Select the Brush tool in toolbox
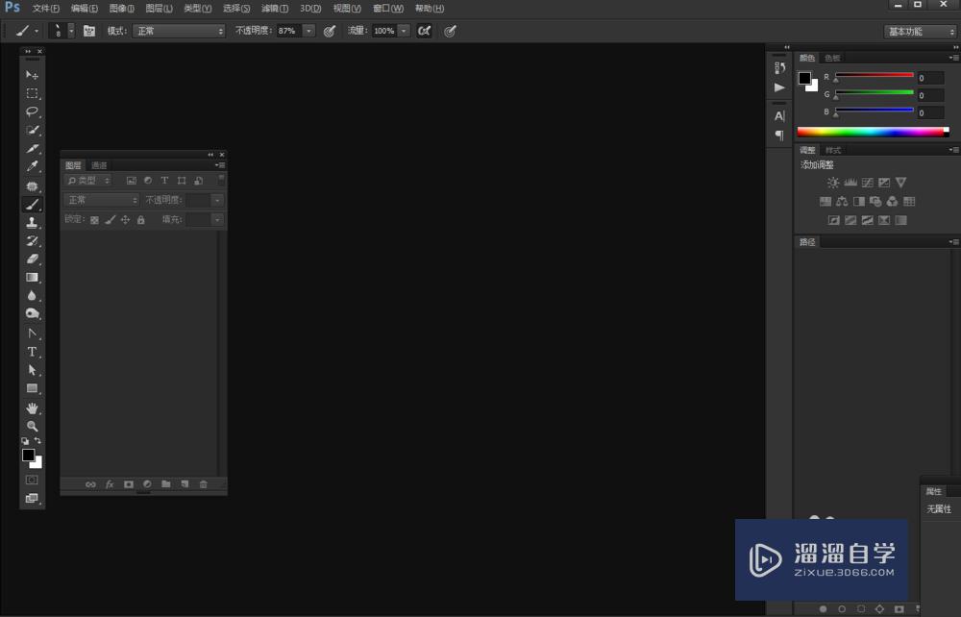Screen dimensions: 961x617 click(x=32, y=204)
